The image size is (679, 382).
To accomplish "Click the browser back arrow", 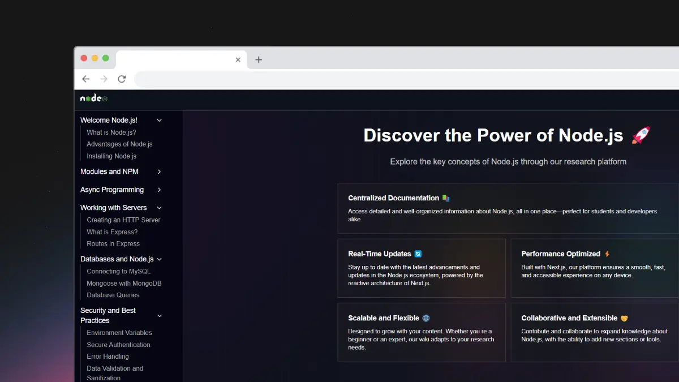I will [x=85, y=79].
